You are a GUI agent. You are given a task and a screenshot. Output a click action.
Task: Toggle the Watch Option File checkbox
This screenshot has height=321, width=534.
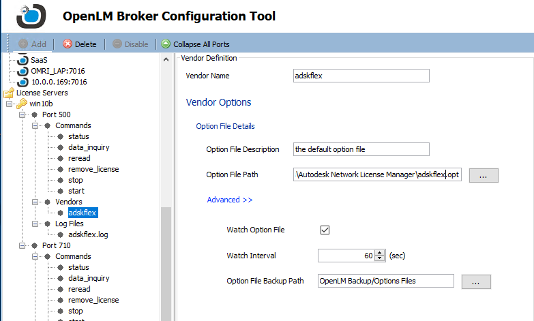tap(325, 230)
